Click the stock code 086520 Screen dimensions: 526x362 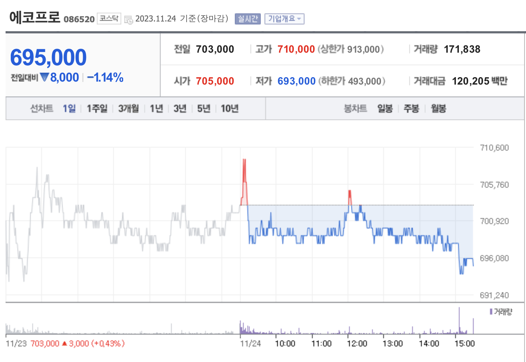tap(79, 19)
